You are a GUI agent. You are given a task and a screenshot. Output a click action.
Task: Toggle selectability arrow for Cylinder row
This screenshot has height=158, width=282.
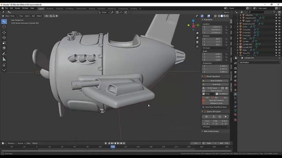(276, 41)
